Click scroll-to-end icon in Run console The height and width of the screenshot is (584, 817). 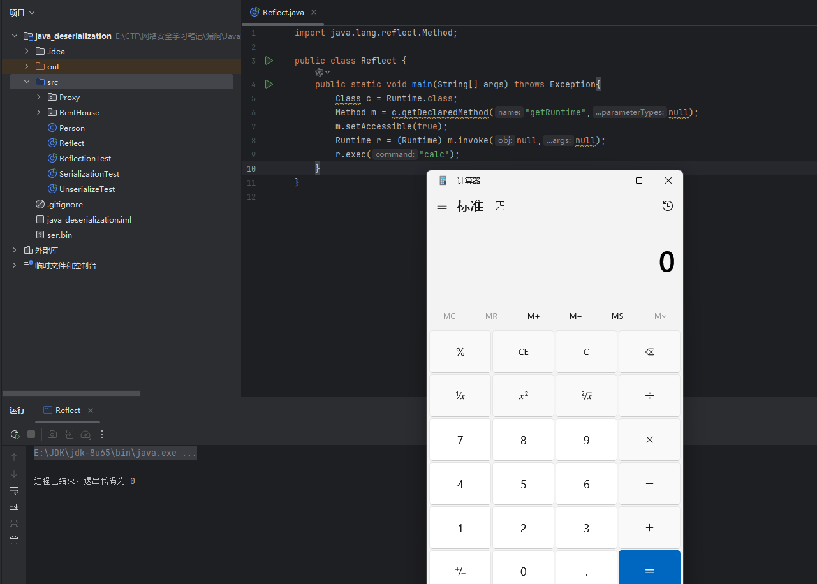click(x=14, y=507)
